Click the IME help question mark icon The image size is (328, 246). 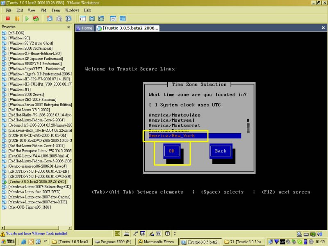click(167, 233)
